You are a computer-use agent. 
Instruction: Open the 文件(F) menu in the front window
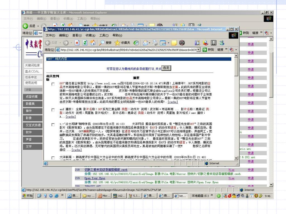pyautogui.click(x=50, y=35)
